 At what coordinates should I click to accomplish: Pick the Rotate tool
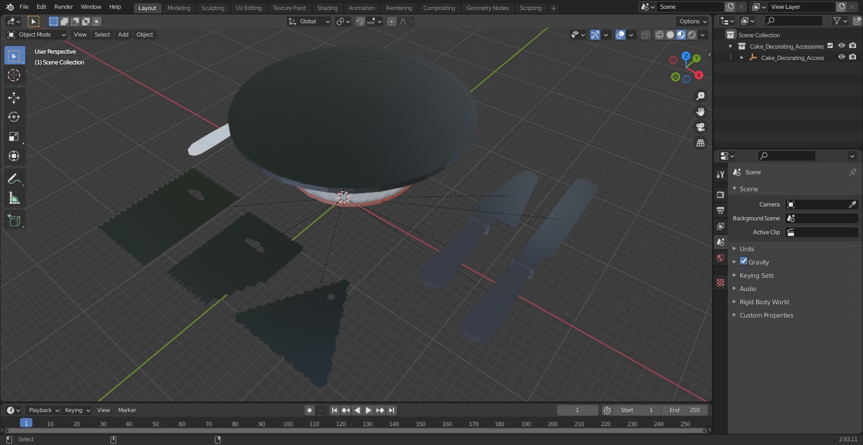pyautogui.click(x=14, y=117)
